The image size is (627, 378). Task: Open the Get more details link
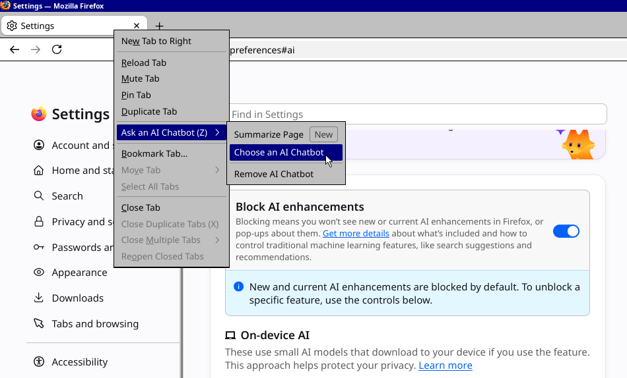(356, 234)
